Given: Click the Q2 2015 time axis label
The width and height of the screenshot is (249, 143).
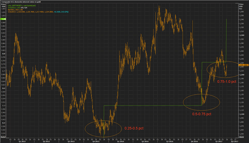Looking at the screenshot, I should (46, 141).
